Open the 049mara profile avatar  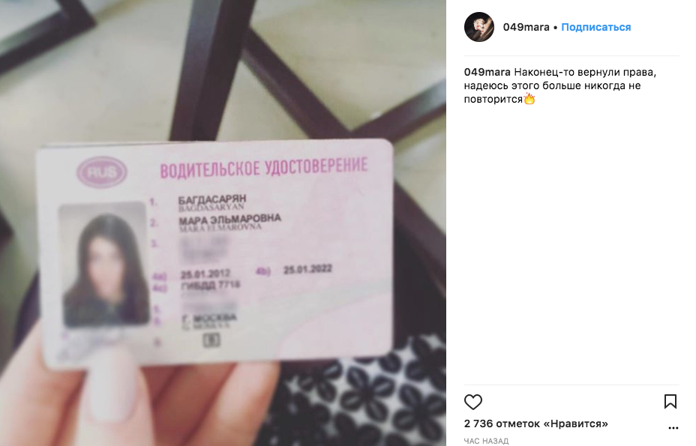pyautogui.click(x=479, y=27)
